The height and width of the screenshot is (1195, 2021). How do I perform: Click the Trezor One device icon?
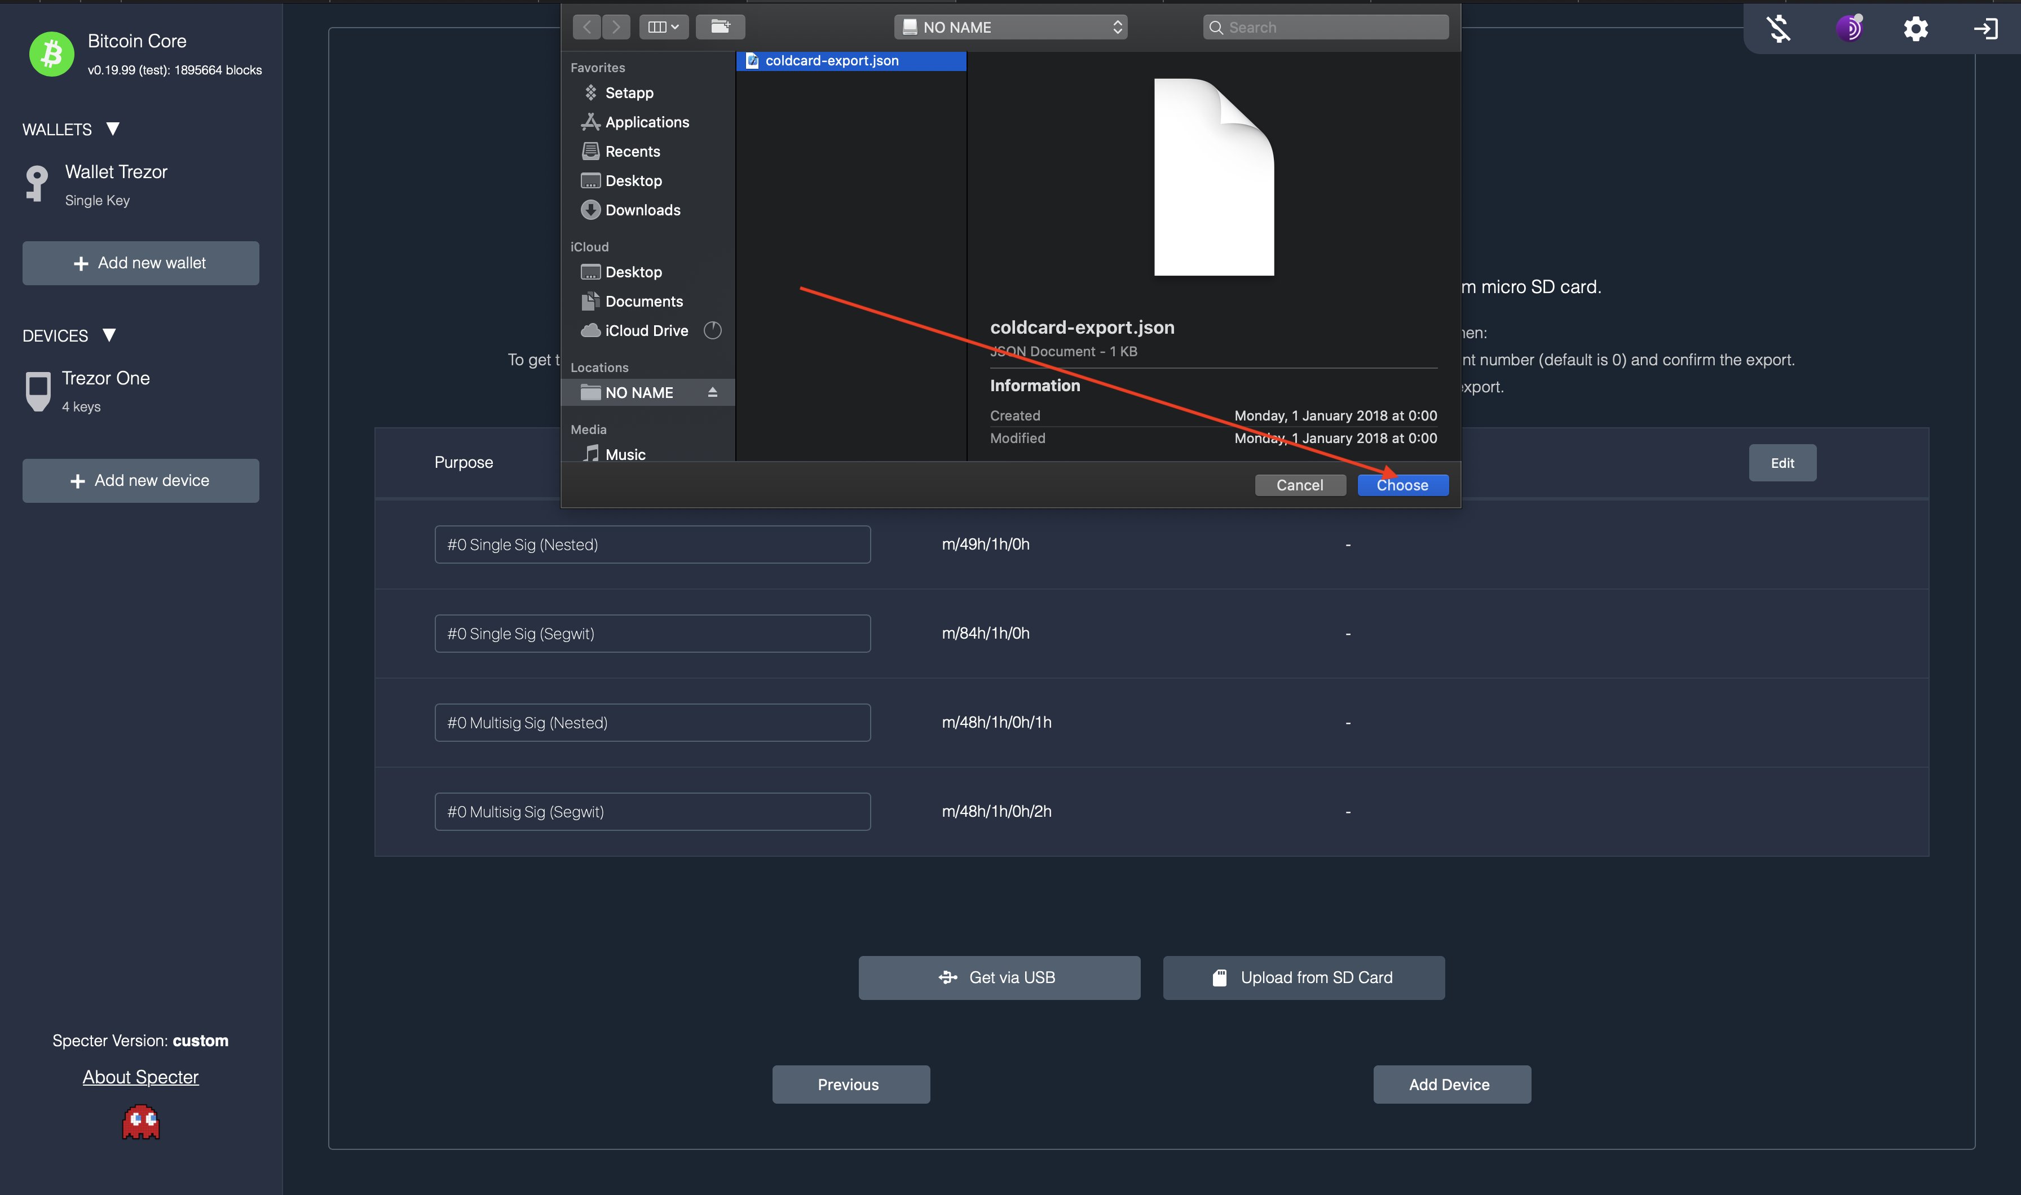pos(38,391)
